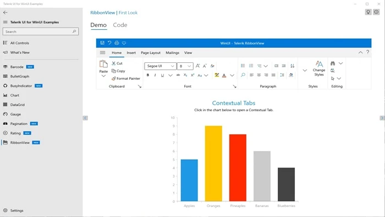Click the orange Oranges bar in chart
The image size is (385, 217).
click(x=213, y=164)
